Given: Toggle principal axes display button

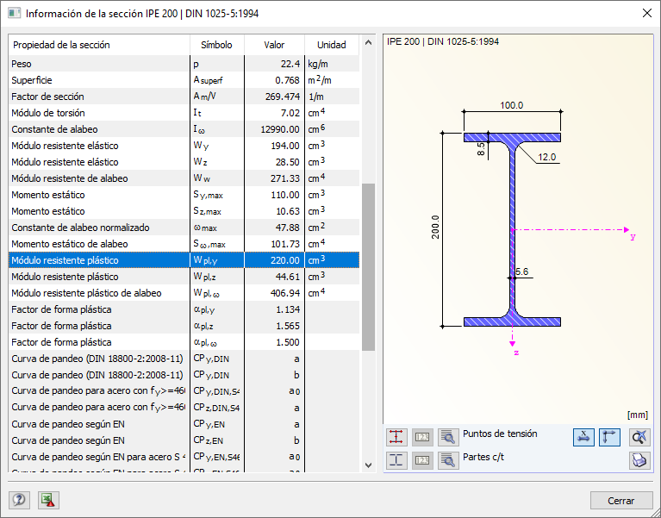Looking at the screenshot, I should [609, 437].
